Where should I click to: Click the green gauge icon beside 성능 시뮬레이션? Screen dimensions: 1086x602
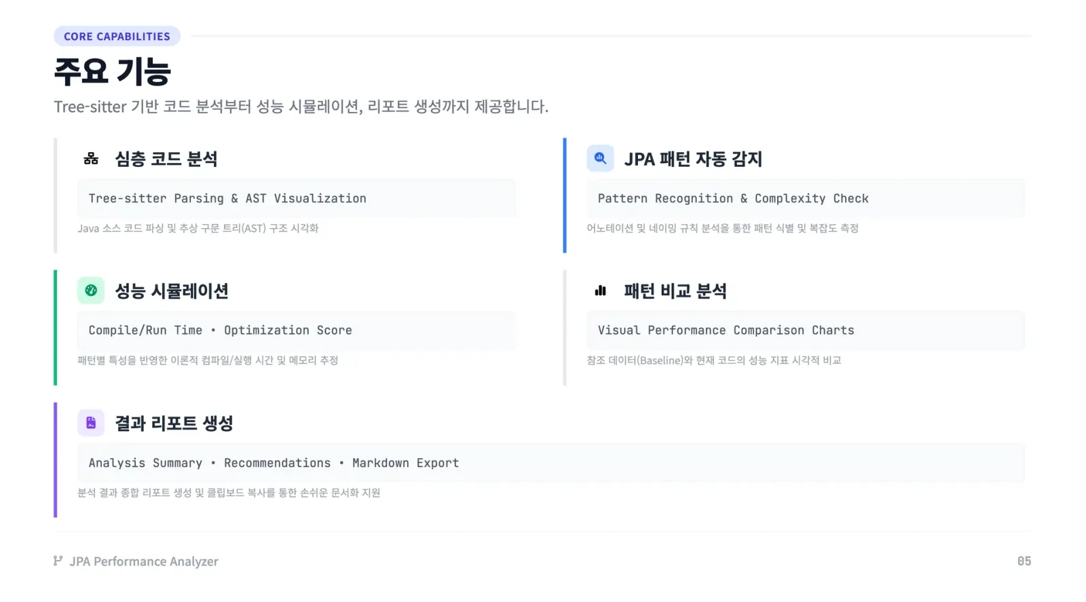click(x=91, y=290)
